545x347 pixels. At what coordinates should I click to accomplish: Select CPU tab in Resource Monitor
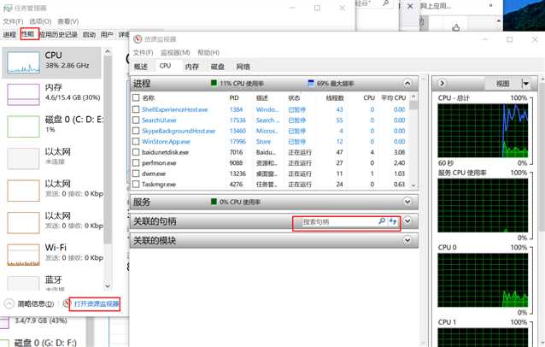165,66
